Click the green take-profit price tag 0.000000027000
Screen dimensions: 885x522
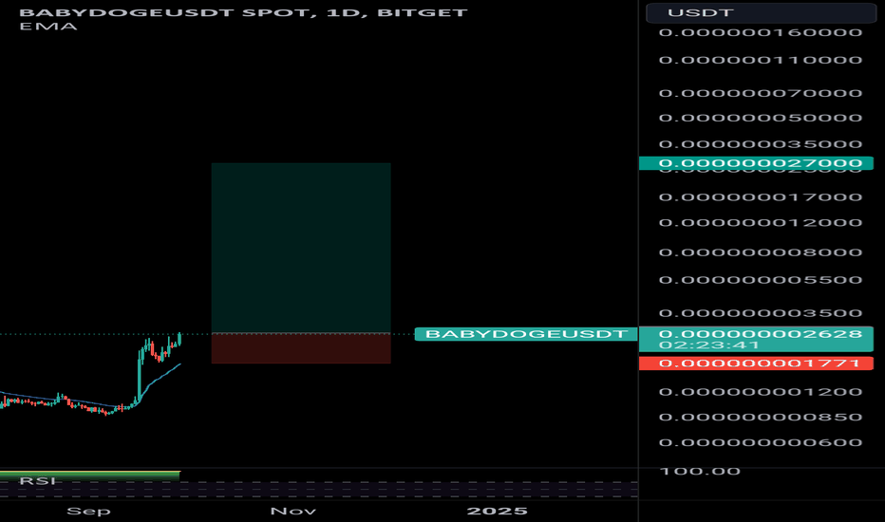tap(756, 163)
